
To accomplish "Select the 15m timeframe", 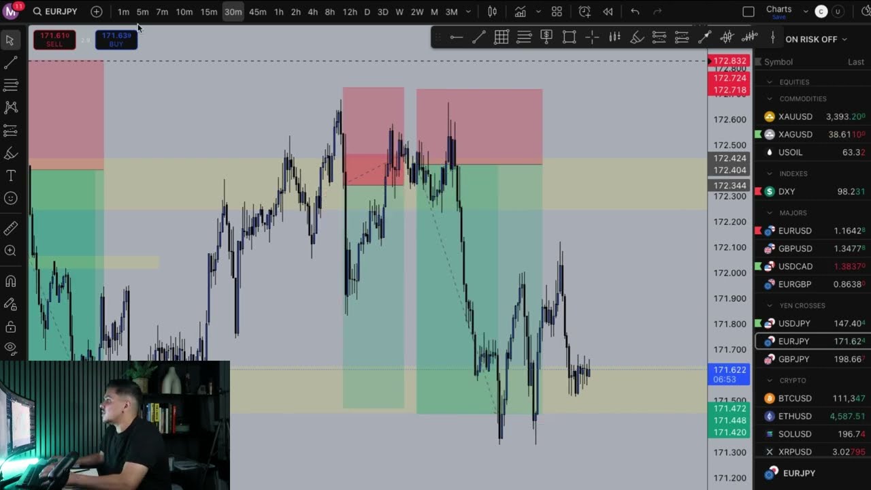I will pyautogui.click(x=208, y=12).
